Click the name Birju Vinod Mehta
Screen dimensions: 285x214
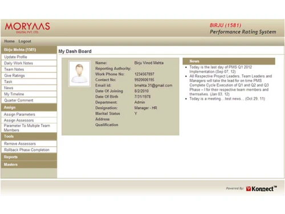coord(149,63)
